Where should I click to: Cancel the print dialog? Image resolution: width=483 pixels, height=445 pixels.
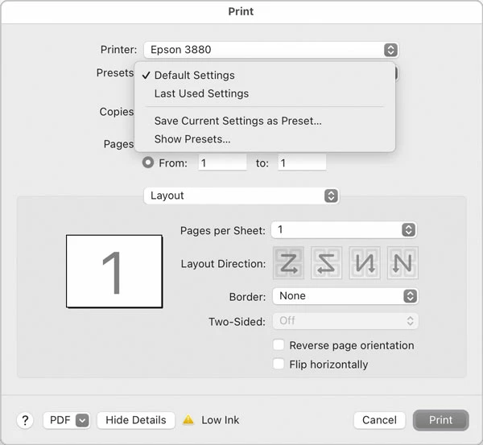[379, 420]
